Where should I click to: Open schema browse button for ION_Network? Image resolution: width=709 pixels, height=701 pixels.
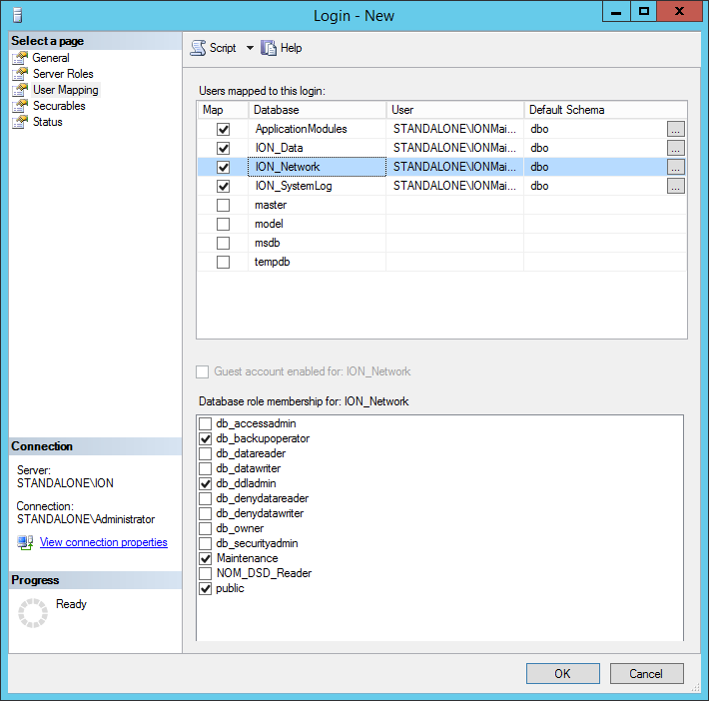(x=675, y=167)
